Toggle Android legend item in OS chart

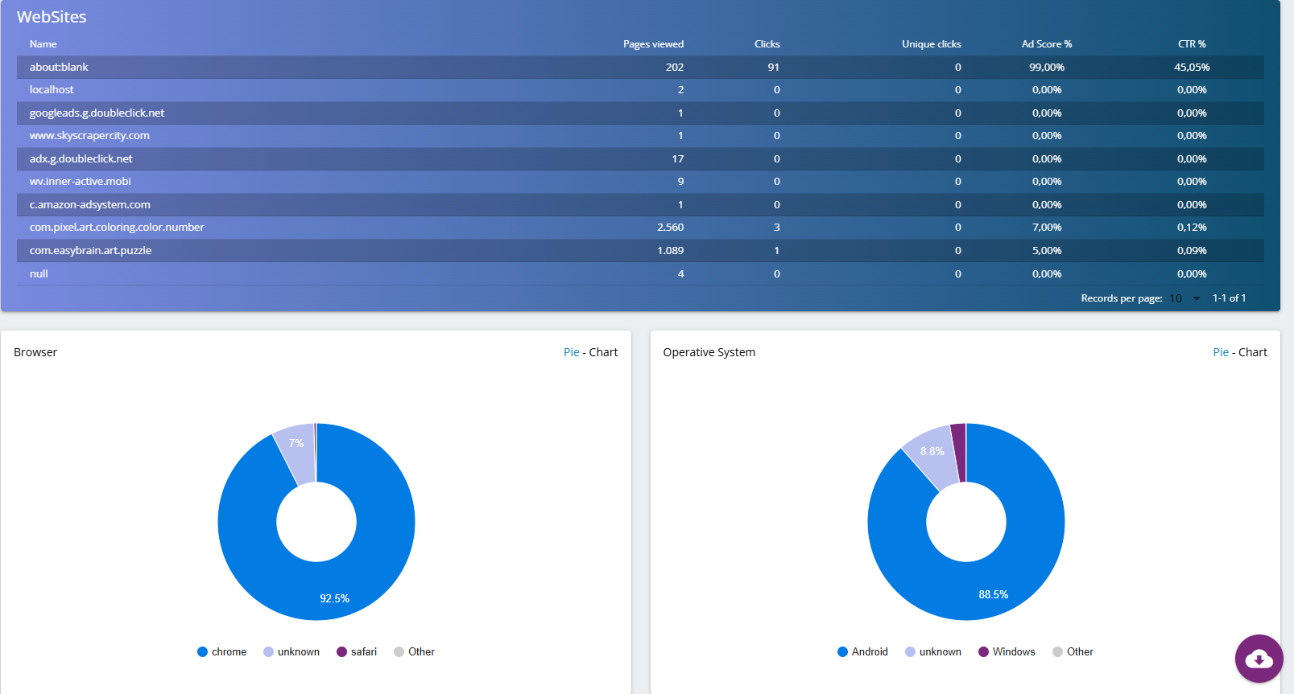click(862, 651)
